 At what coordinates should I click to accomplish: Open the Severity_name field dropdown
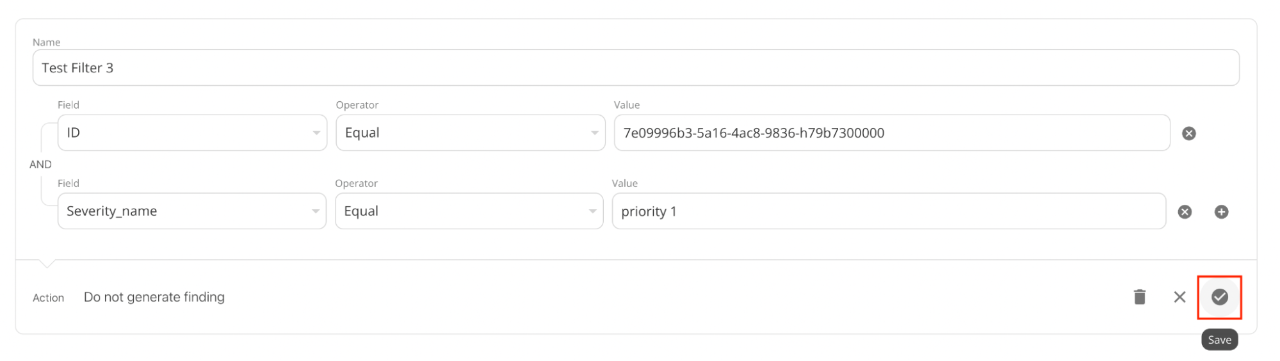coord(192,211)
